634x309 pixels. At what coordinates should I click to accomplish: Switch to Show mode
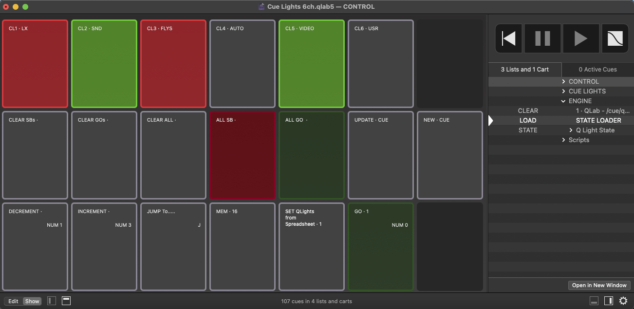pos(32,301)
